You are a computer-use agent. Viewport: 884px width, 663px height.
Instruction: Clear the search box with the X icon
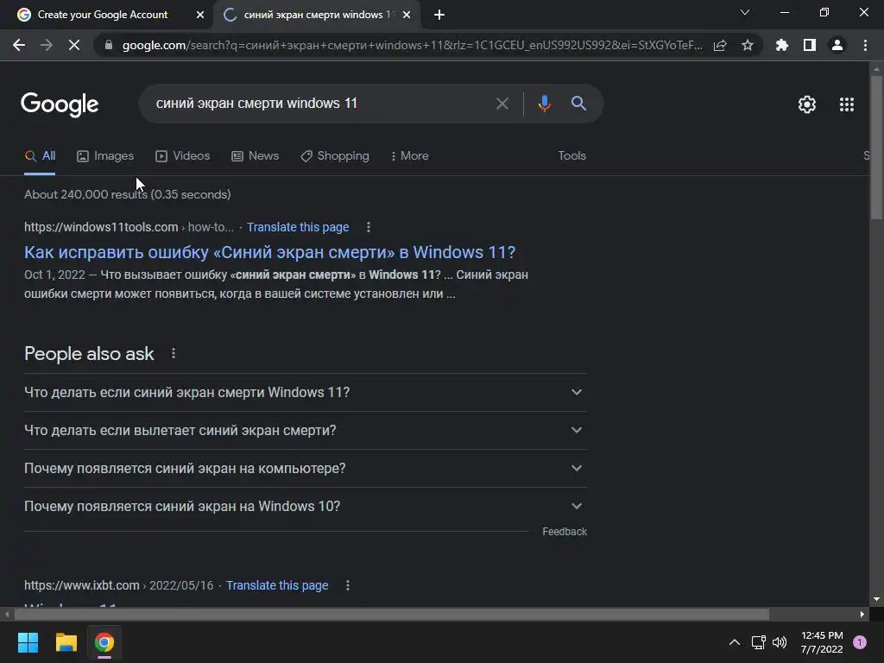(x=502, y=104)
